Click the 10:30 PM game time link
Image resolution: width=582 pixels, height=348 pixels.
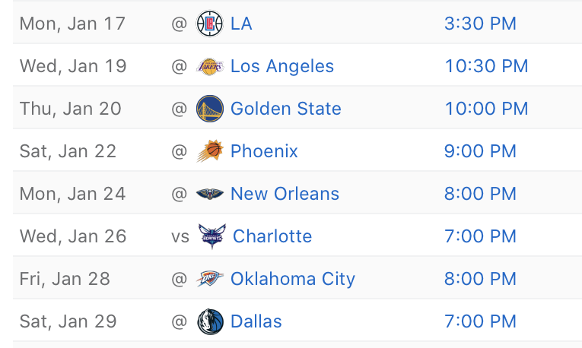point(486,66)
